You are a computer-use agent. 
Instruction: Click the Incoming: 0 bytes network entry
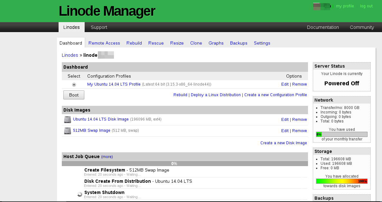coord(336,112)
